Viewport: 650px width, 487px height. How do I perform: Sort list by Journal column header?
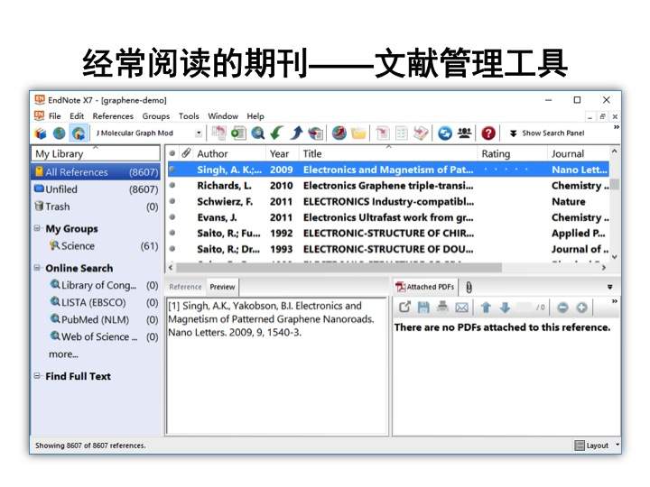579,153
